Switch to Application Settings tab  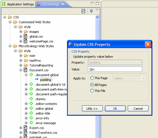click(x=18, y=4)
